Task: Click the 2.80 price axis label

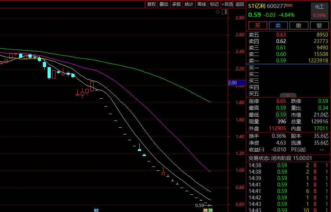Action: click(x=240, y=18)
